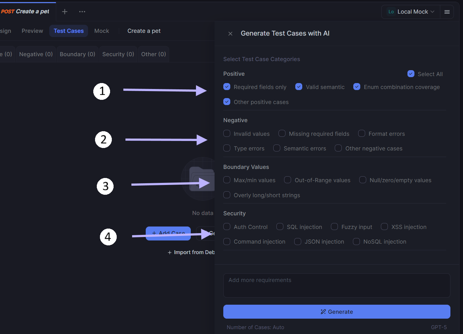Open the hamburger menu at top right
Screen dimensions: 463x334
[x=447, y=12]
